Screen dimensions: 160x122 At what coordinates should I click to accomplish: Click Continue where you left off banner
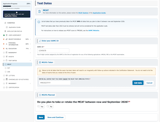coord(17,14)
